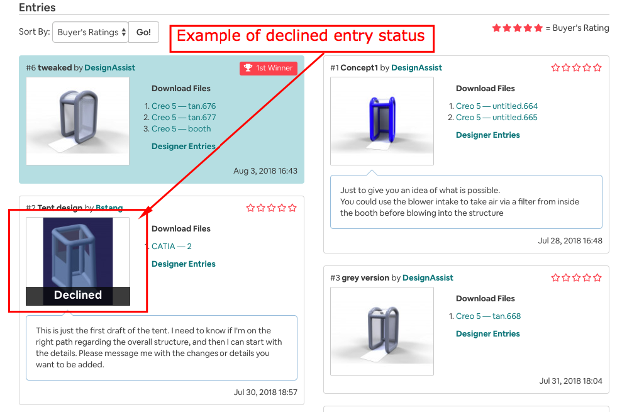Click a filled star in Buyer's Rating legend

(497, 28)
